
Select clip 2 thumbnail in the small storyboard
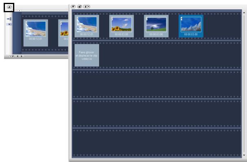(x=63, y=33)
